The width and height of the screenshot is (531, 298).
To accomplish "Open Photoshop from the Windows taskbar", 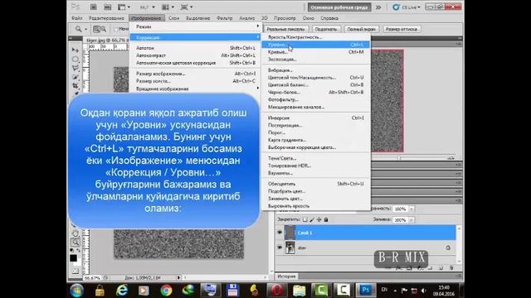I will pyautogui.click(x=365, y=290).
